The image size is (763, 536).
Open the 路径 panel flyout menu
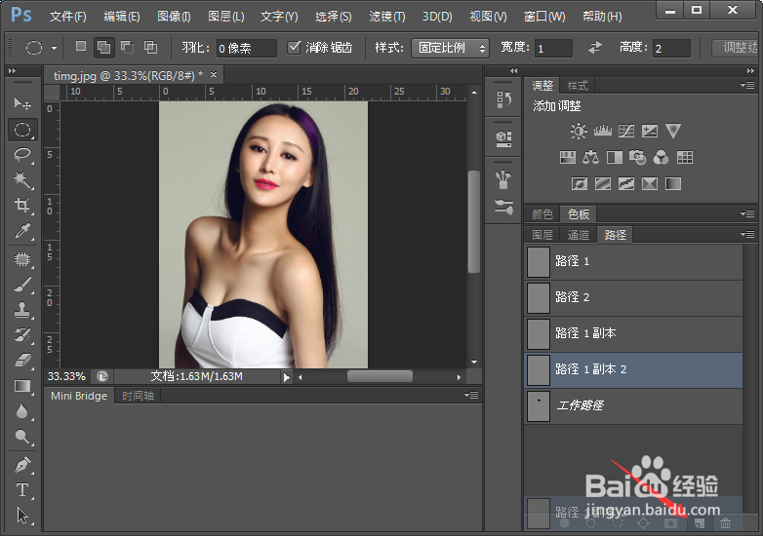(x=747, y=234)
